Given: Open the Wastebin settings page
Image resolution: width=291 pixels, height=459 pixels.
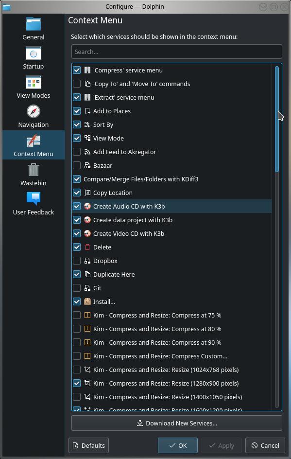Looking at the screenshot, I should click(x=34, y=175).
